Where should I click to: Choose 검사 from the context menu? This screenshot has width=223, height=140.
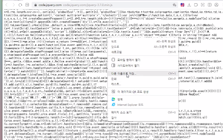pos(143,118)
